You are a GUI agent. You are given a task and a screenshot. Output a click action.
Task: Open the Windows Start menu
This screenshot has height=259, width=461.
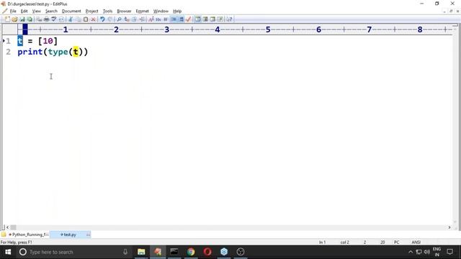pyautogui.click(x=8, y=252)
